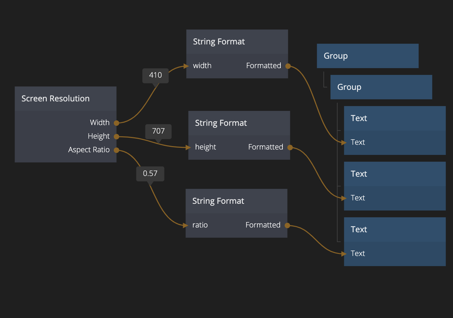This screenshot has height=318, width=453.
Task: Click the 707 connection value label
Action: pos(158,131)
